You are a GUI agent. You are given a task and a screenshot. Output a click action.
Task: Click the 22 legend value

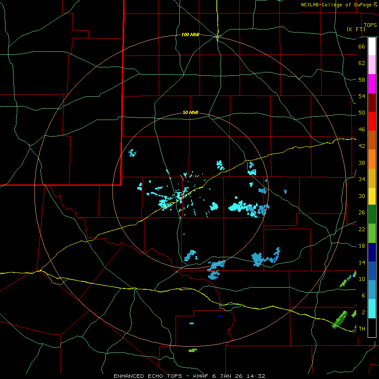362,229
